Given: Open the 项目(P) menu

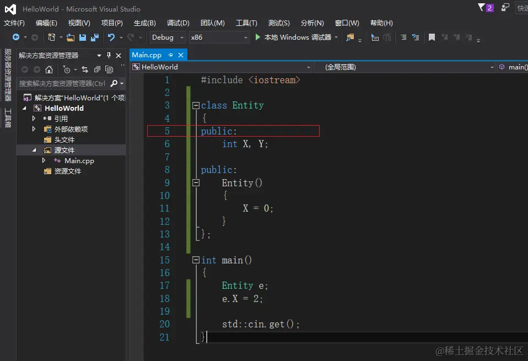Looking at the screenshot, I should [x=112, y=23].
